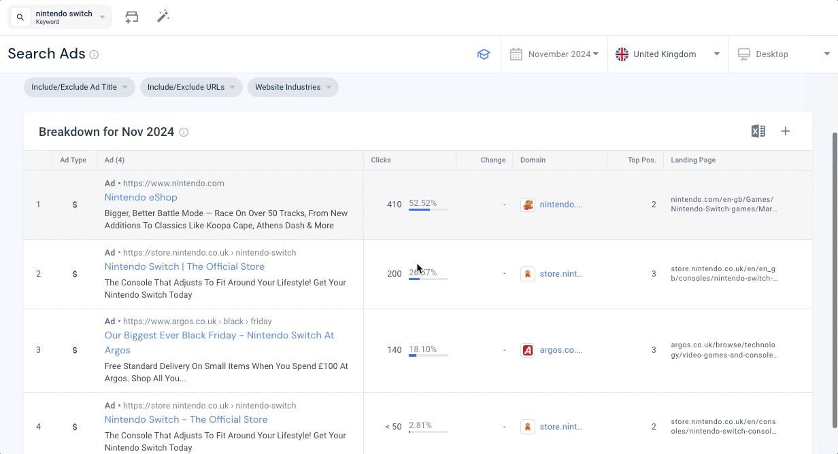The image size is (838, 454).
Task: Click the Bigger, Better Battle Mode ad description
Action: coord(226,220)
